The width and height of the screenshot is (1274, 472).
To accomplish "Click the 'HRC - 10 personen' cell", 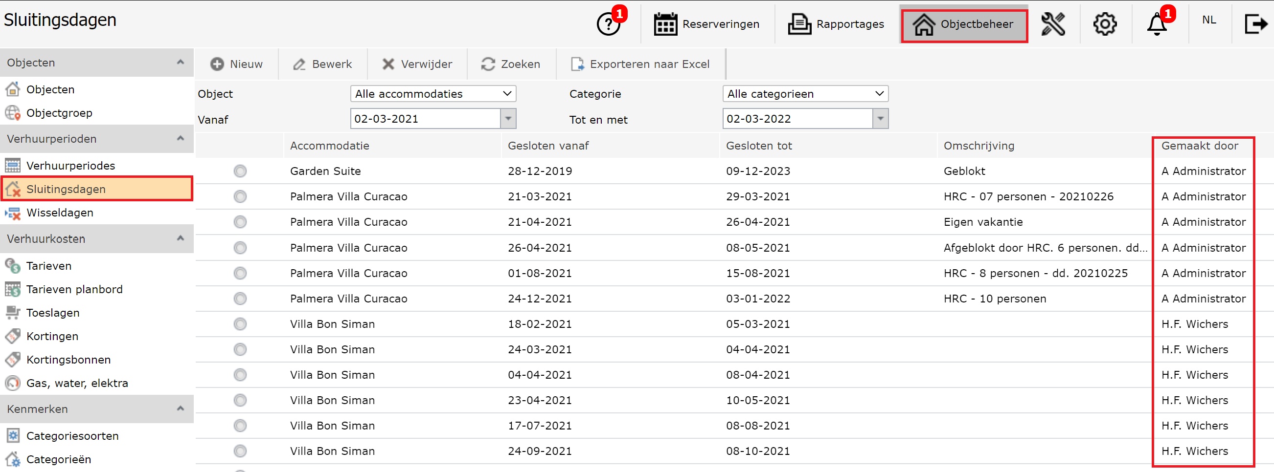I will coord(995,299).
